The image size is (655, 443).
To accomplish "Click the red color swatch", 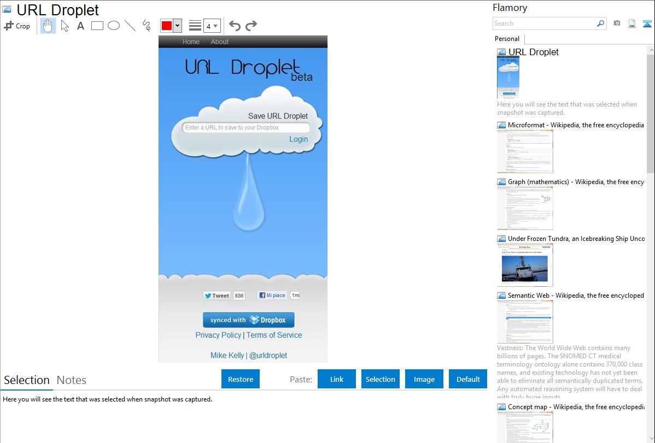I will tap(167, 26).
